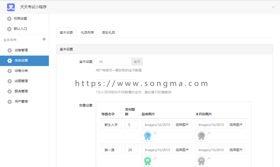
Task: Click the gray medal thumbnail for 新生入学
Action: [x=201, y=136]
